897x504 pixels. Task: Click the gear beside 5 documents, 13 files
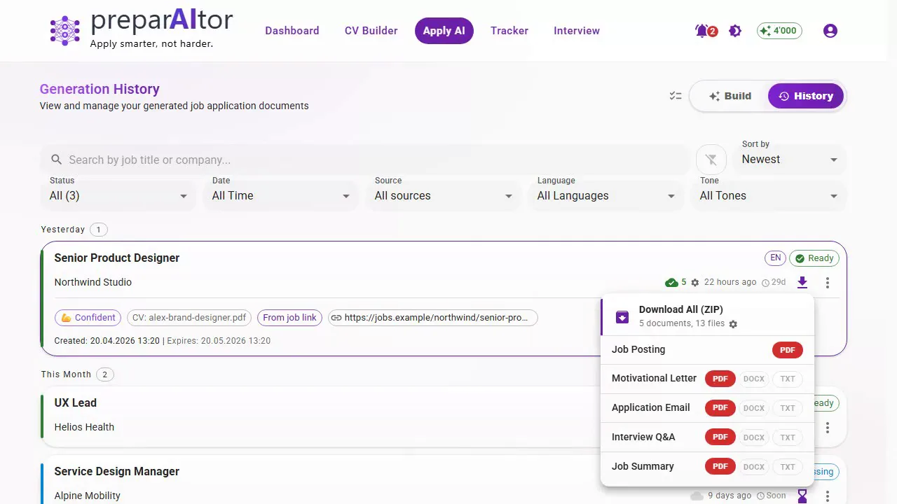733,324
